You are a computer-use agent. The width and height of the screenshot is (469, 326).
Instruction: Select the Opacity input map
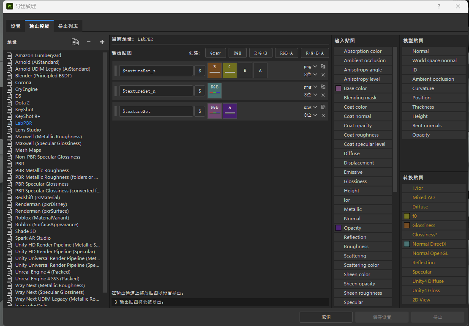click(363, 228)
